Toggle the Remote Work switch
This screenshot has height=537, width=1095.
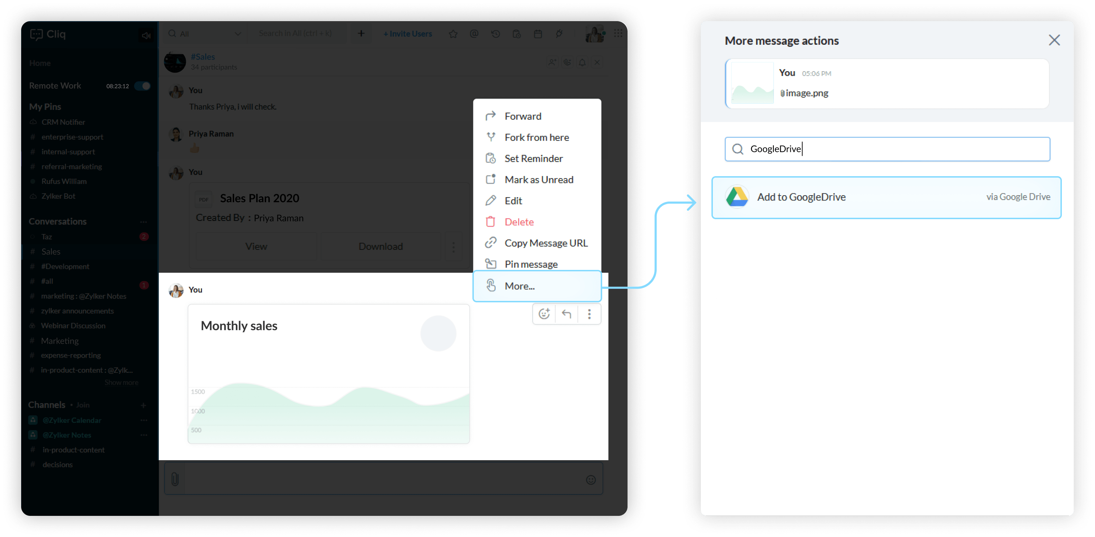coord(143,86)
